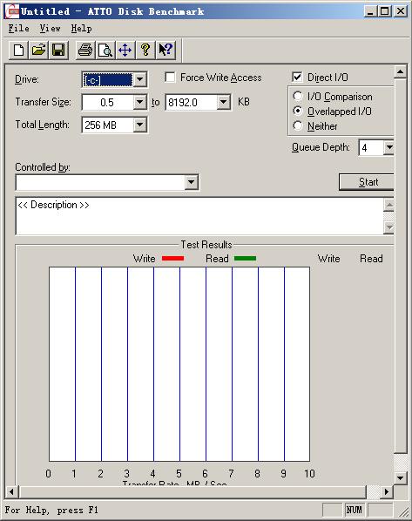Click the window resize grip corner
Viewport: 412px width, 521px height.
(404, 512)
